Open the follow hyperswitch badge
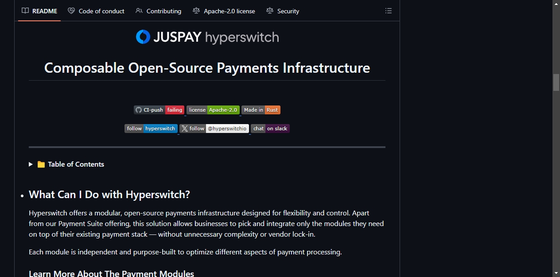Image resolution: width=560 pixels, height=277 pixels. point(151,129)
